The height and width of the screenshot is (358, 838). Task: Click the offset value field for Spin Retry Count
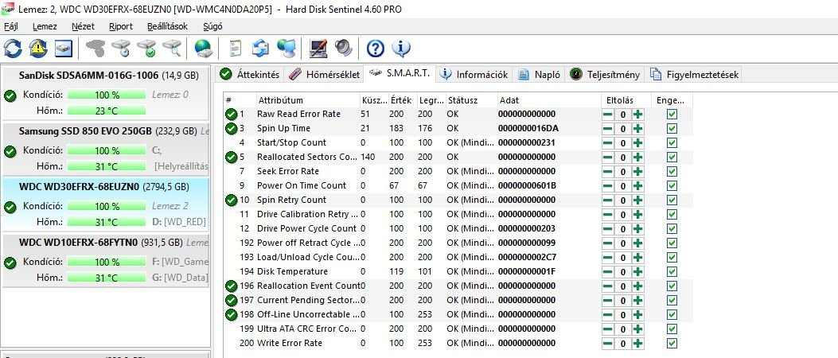pos(623,200)
